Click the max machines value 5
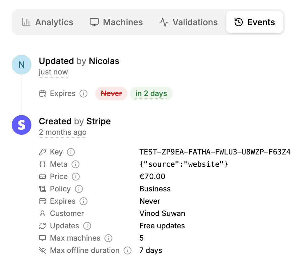Viewport: 308px width, 272px height. coord(141,238)
